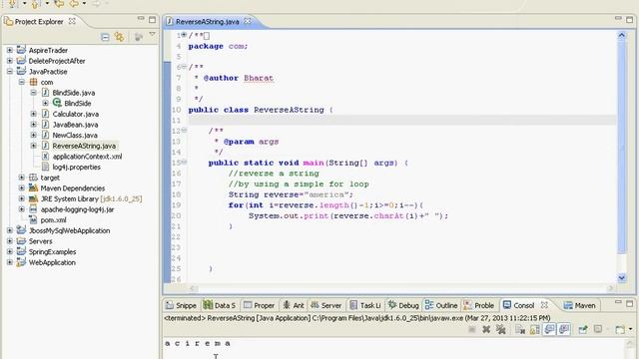Click the Maven Dependencies library icon
This screenshot has width=639, height=359.
[x=33, y=188]
